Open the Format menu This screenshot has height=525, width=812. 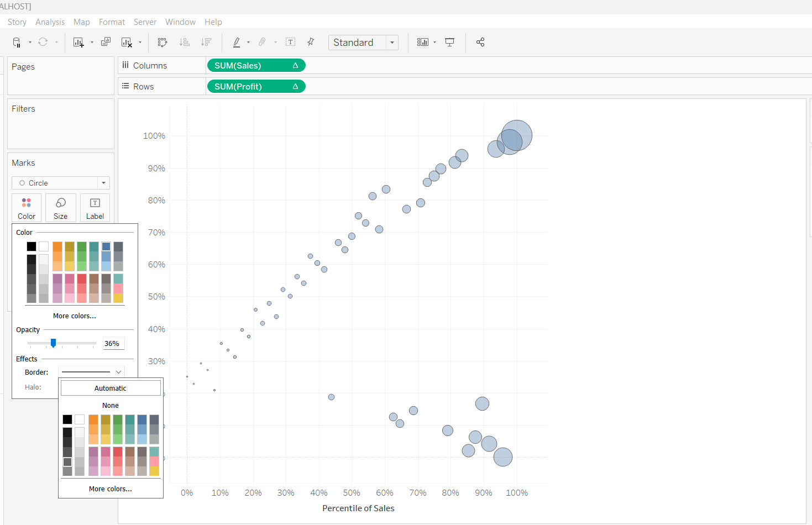pyautogui.click(x=112, y=22)
